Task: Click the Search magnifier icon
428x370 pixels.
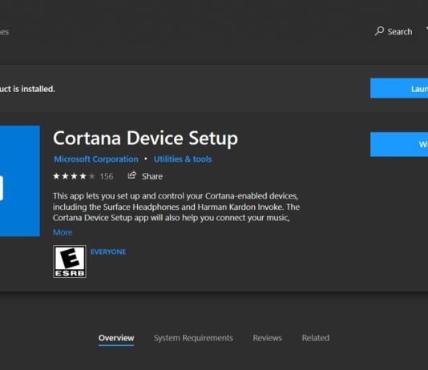Action: (379, 31)
